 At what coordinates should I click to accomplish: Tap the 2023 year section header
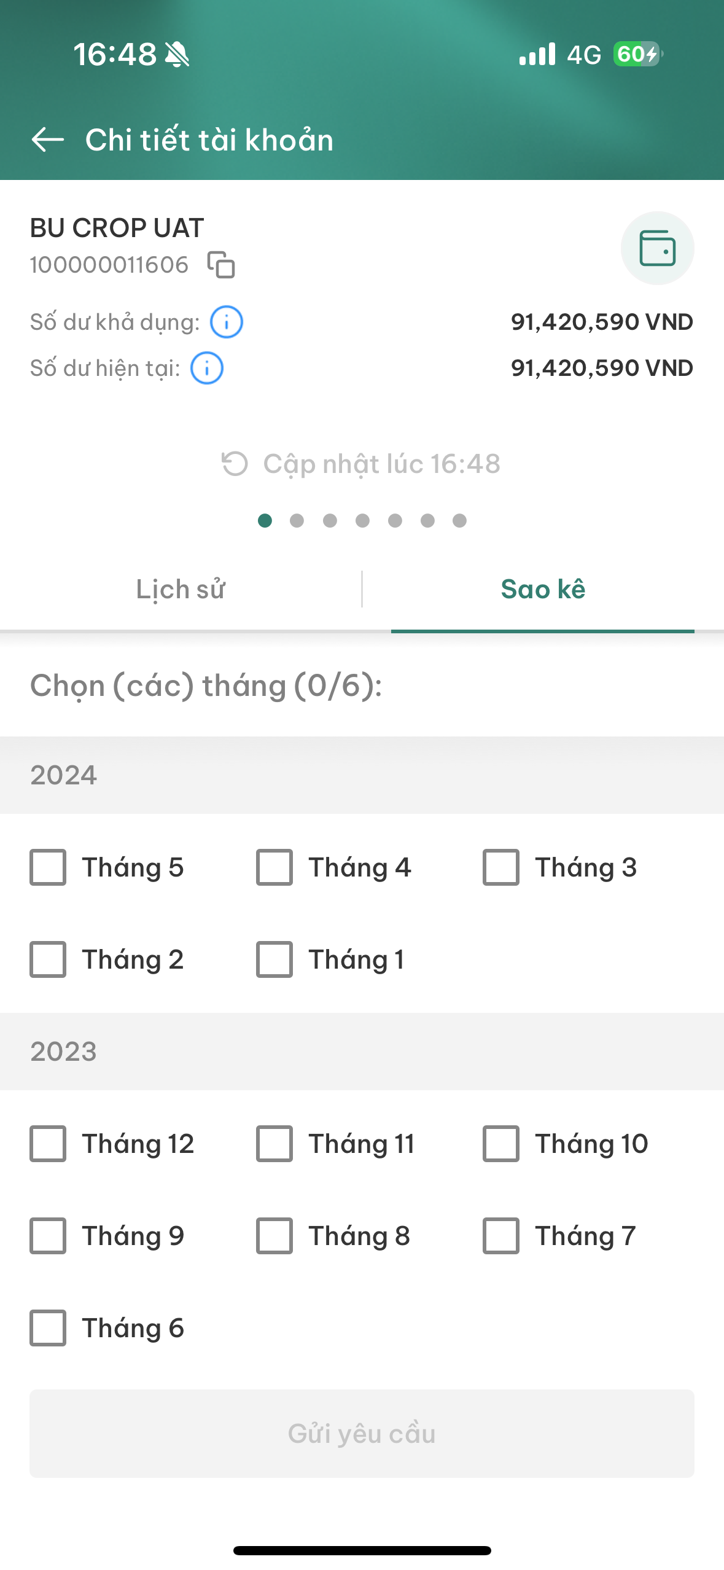(x=362, y=1052)
